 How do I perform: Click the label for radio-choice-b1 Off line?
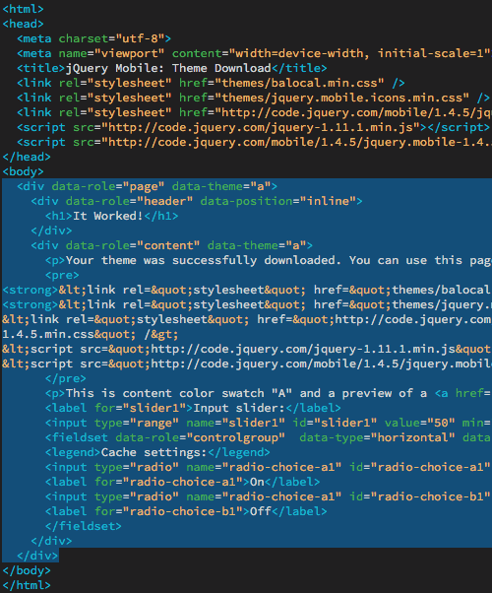click(186, 511)
